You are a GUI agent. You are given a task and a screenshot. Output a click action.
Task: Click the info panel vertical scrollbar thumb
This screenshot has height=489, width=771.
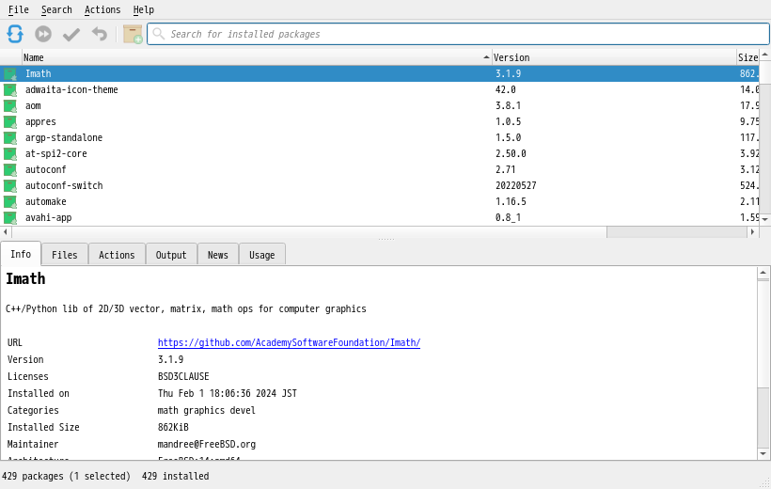click(763, 333)
